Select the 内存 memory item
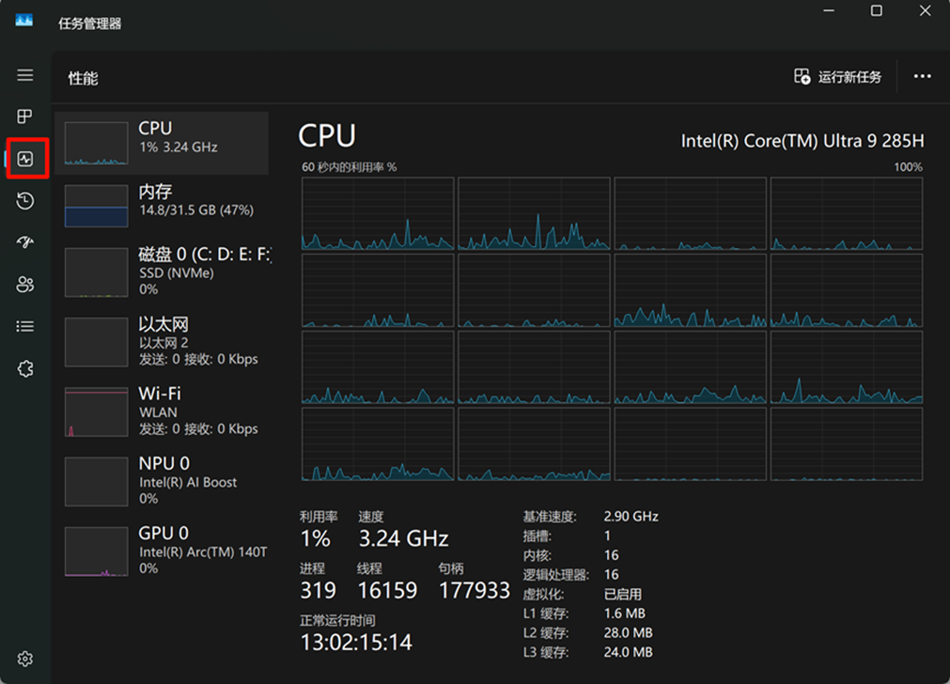950x684 pixels. coord(162,206)
